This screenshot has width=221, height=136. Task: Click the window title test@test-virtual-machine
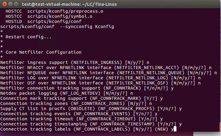click(x=69, y=4)
